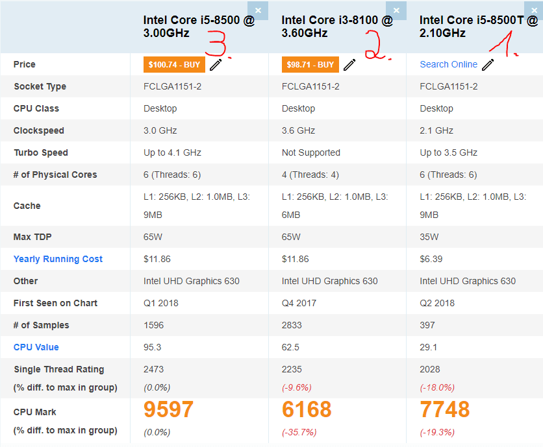Select the Intel Core i5-8500T title
Viewport: 543px width, 447px height.
point(478,27)
